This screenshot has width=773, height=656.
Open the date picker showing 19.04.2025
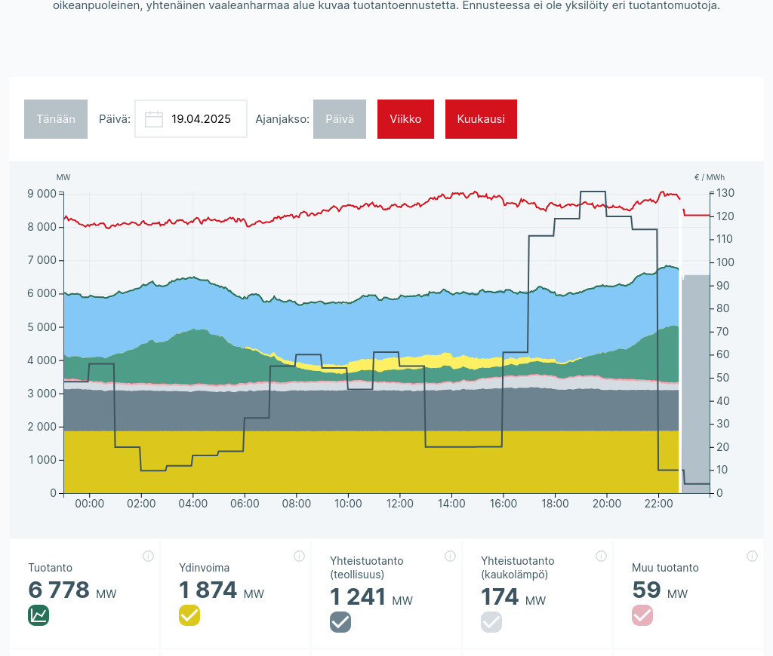(x=200, y=119)
